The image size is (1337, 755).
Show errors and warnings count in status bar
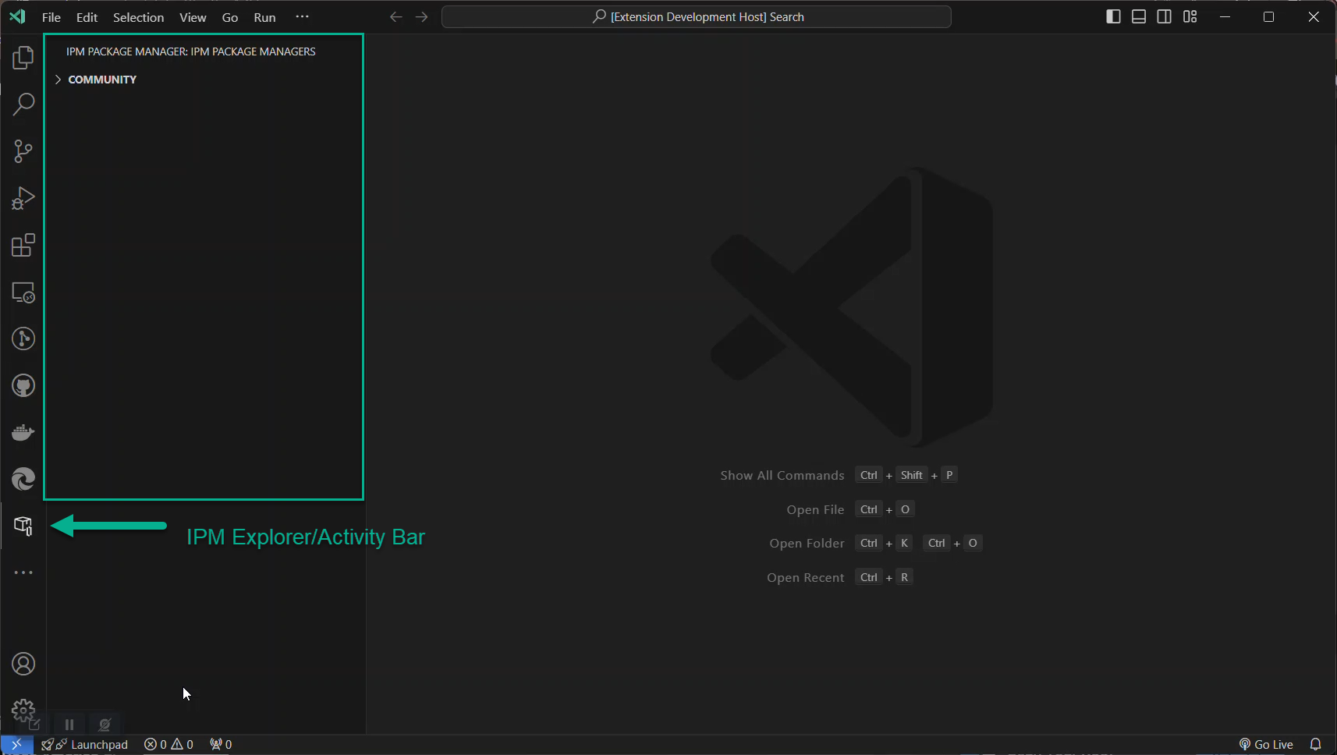168,745
